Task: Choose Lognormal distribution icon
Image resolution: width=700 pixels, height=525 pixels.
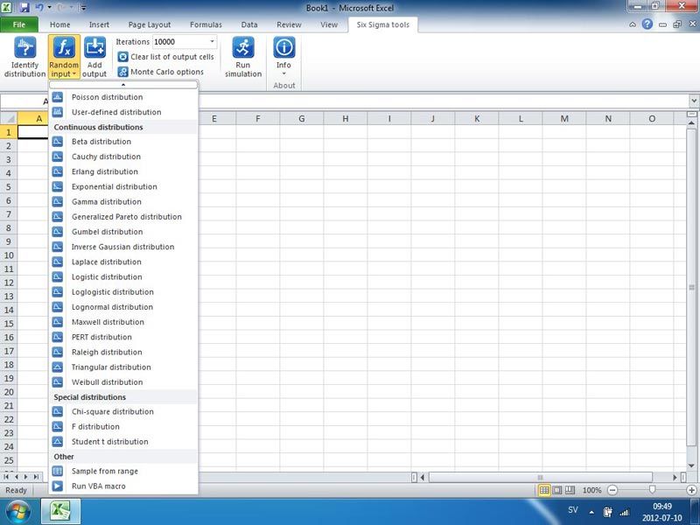Action: pos(57,307)
